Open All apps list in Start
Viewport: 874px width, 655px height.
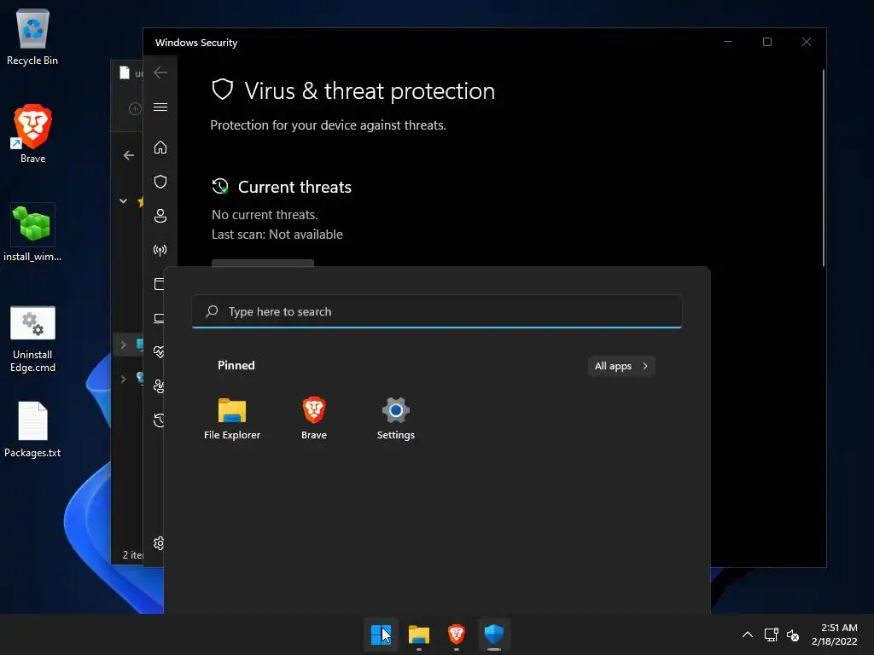(x=621, y=366)
